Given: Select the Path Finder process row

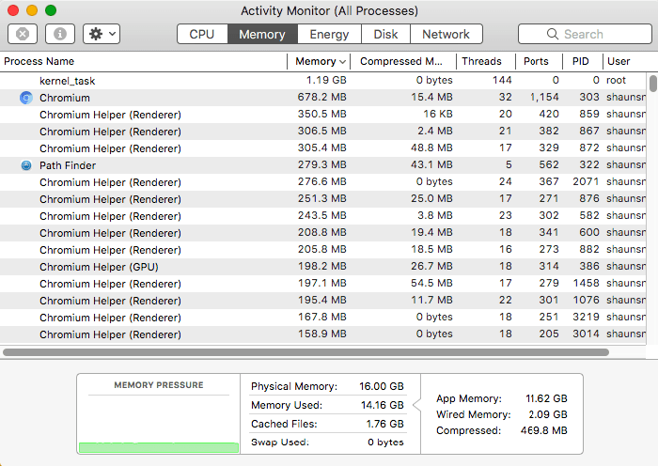Looking at the screenshot, I should point(323,165).
